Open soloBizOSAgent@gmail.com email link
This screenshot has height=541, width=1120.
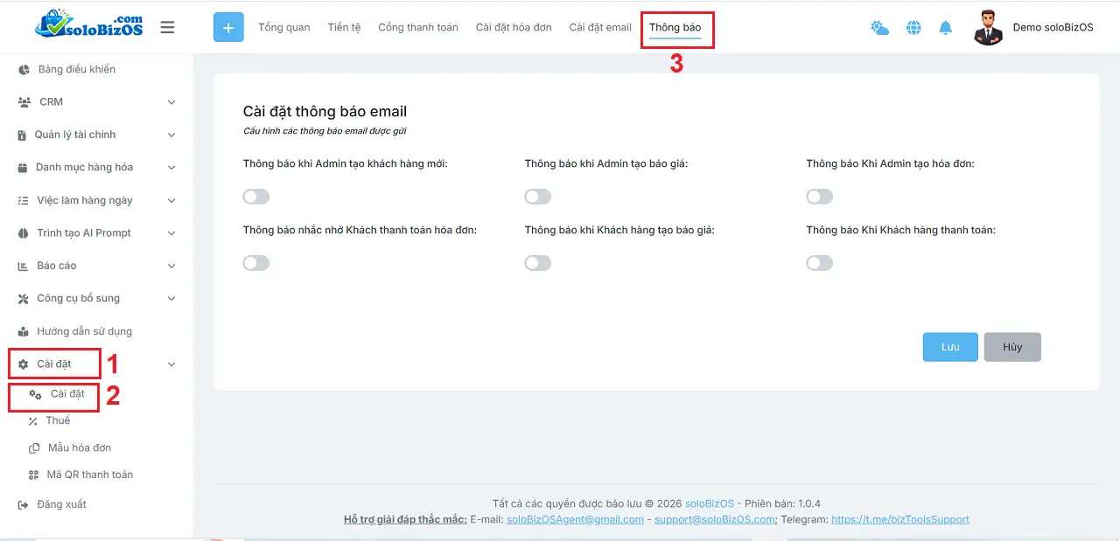pos(575,519)
